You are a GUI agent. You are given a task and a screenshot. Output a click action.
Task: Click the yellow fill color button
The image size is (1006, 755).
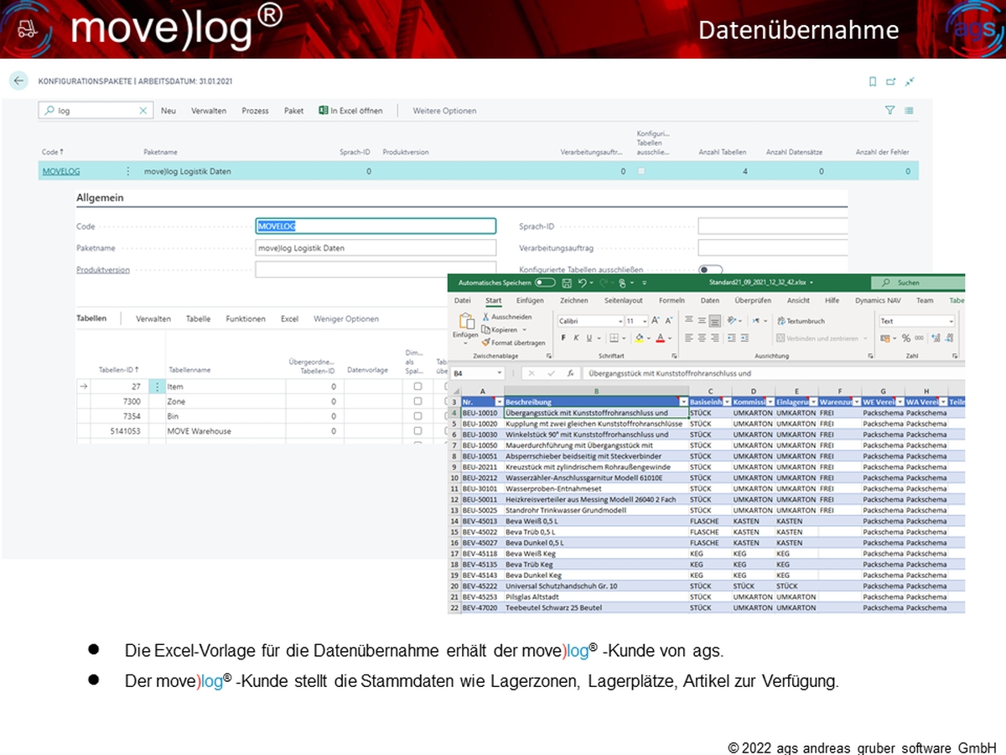coord(639,338)
